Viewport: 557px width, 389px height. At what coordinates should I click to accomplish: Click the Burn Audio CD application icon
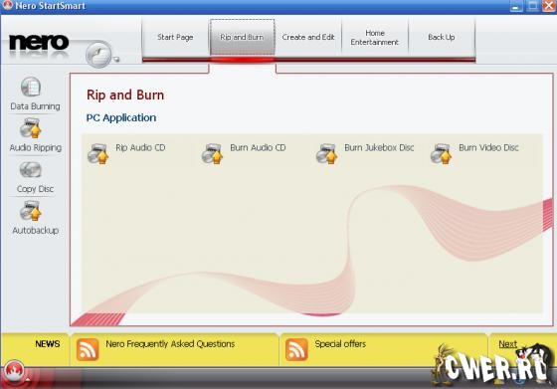point(213,153)
